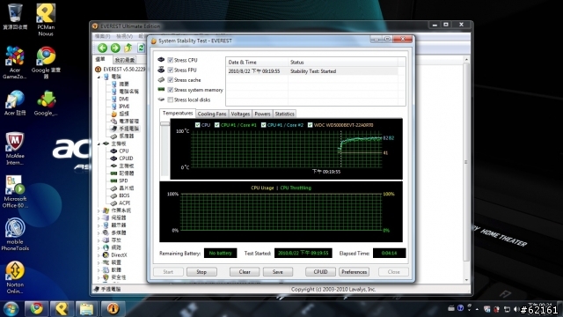Collapse the computer node in EVEREST tree
The height and width of the screenshot is (317, 563).
99,77
